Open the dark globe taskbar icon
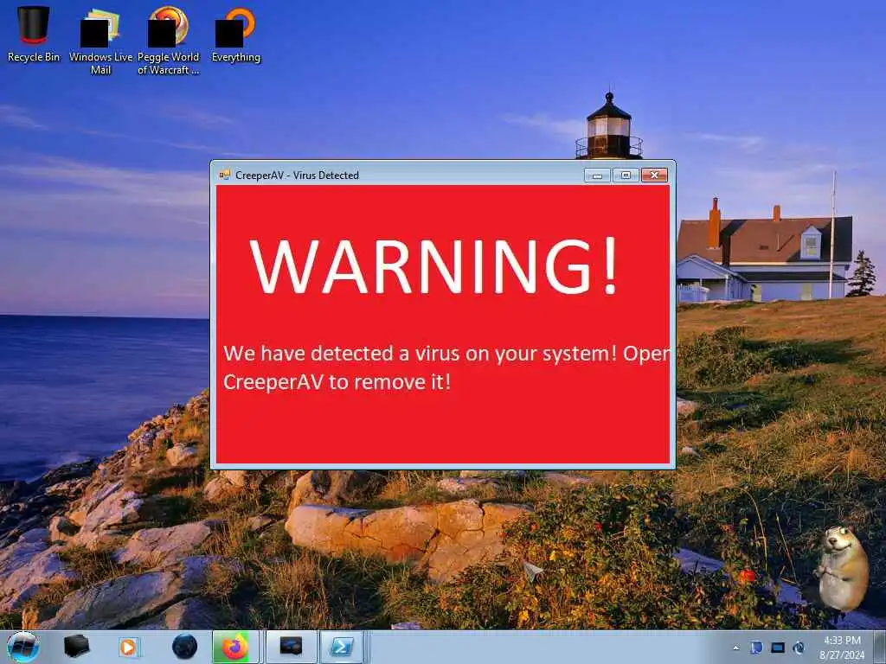This screenshot has height=664, width=886. click(x=184, y=647)
